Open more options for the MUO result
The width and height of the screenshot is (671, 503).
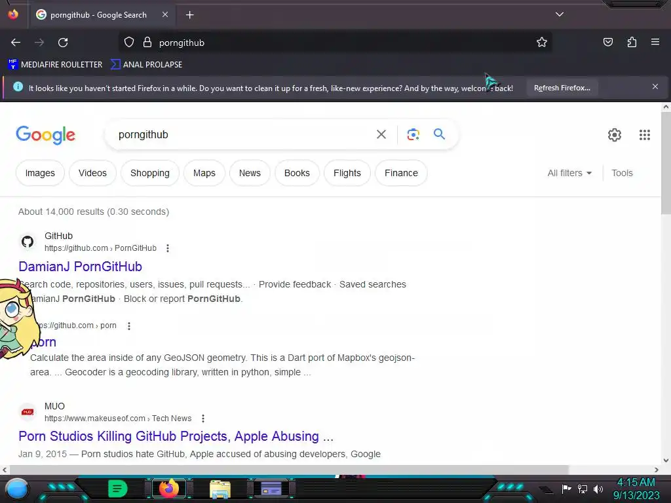tap(203, 419)
